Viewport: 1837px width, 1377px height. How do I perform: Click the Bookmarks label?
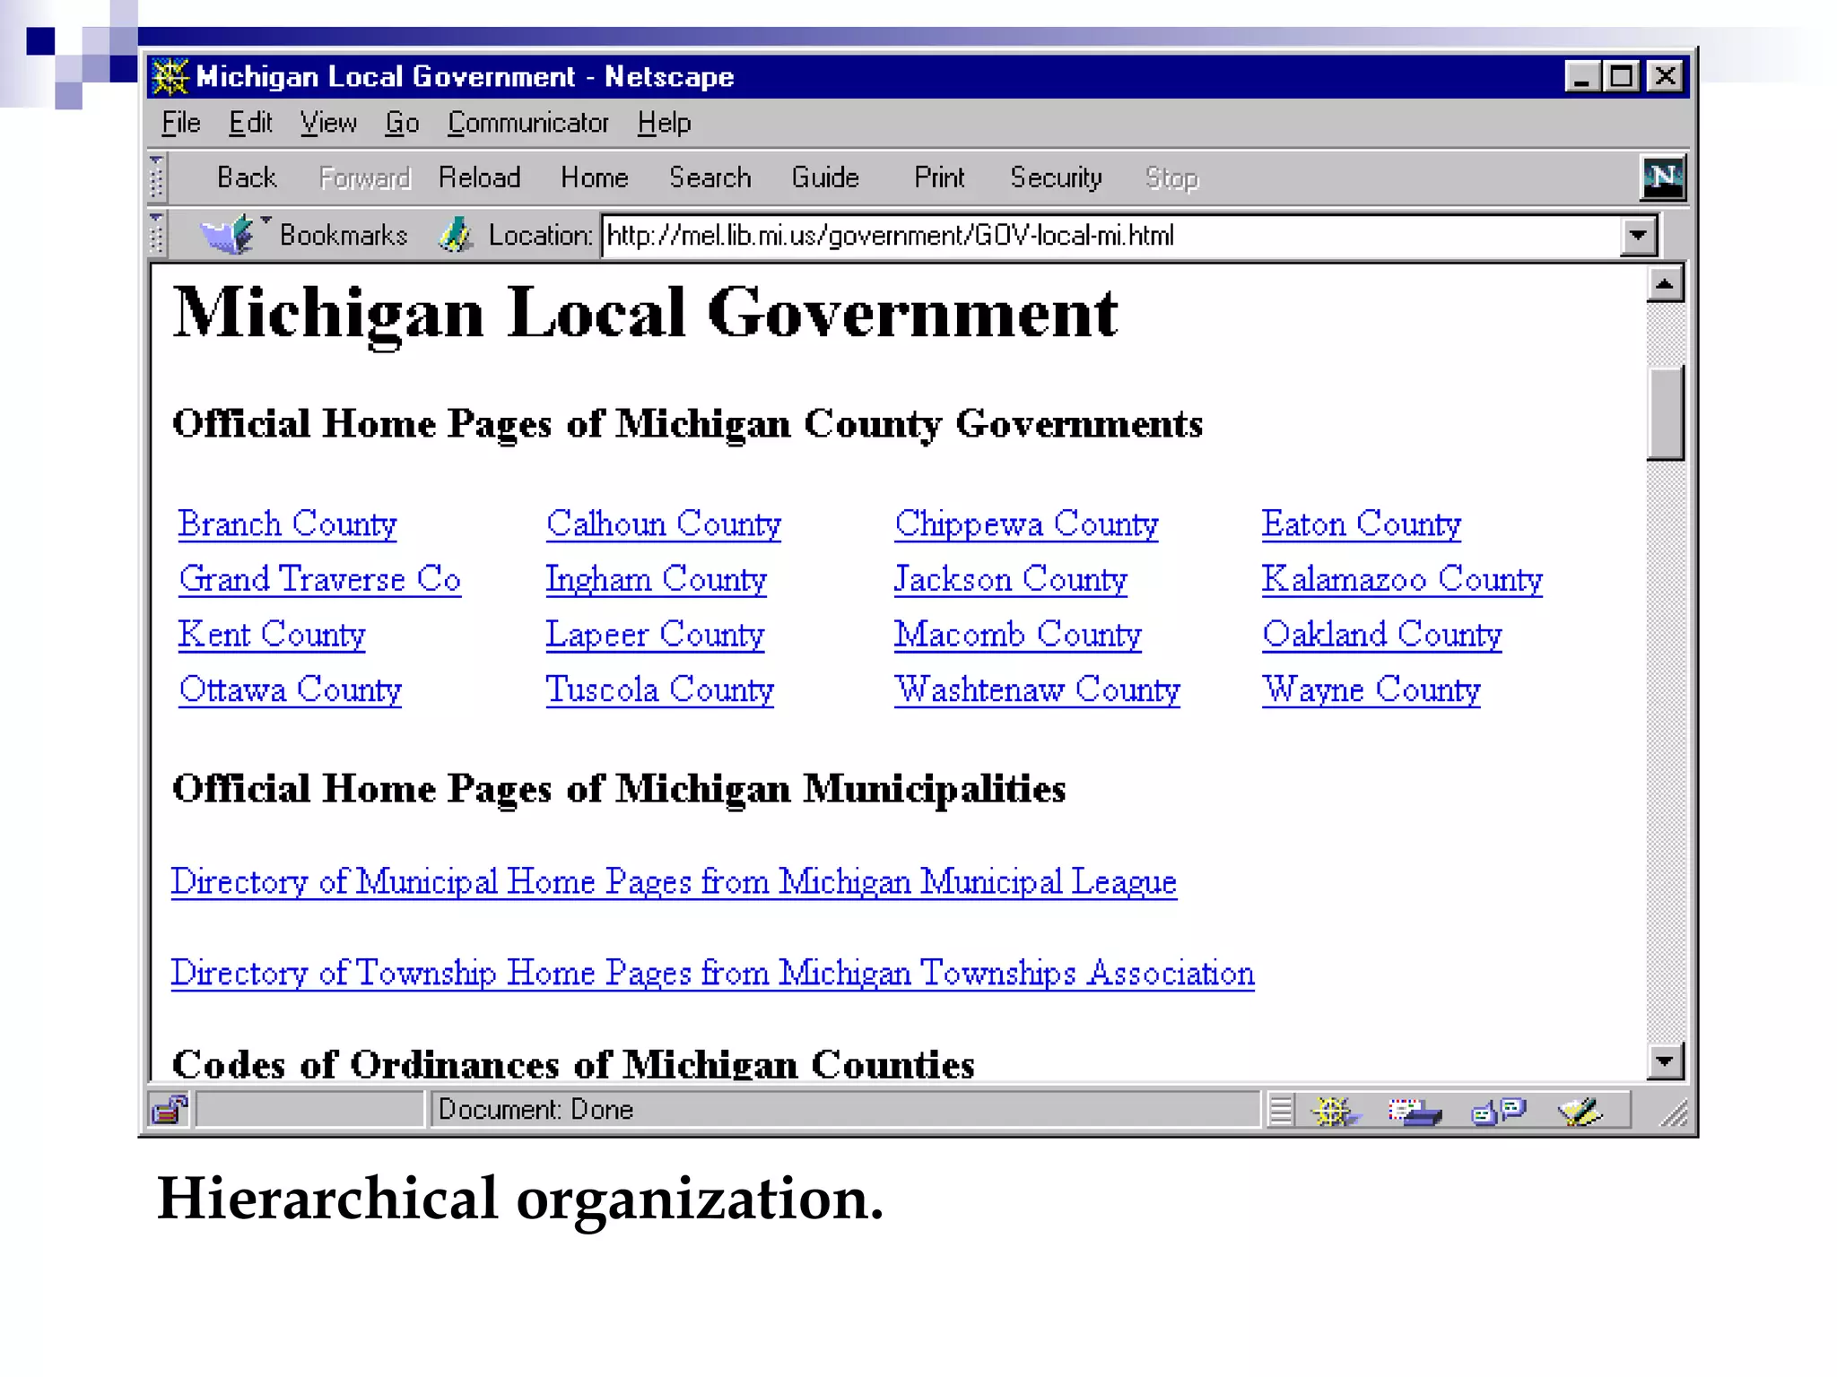click(x=344, y=235)
